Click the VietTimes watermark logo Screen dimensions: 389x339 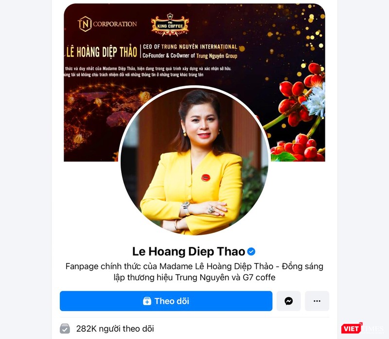[x=362, y=329]
